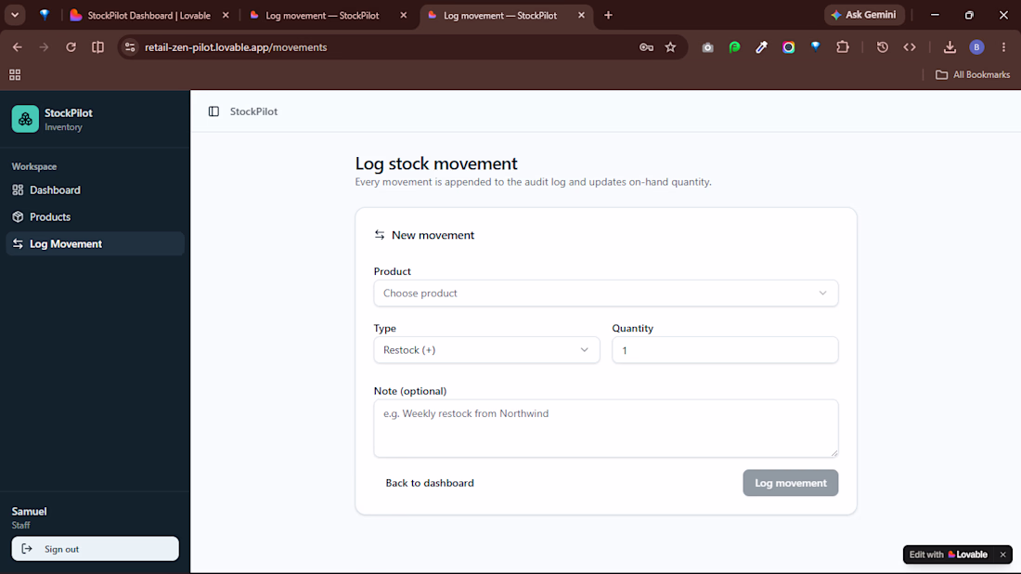Open the Extensions puzzle icon
Viewport: 1021px width, 574px height.
click(x=843, y=47)
